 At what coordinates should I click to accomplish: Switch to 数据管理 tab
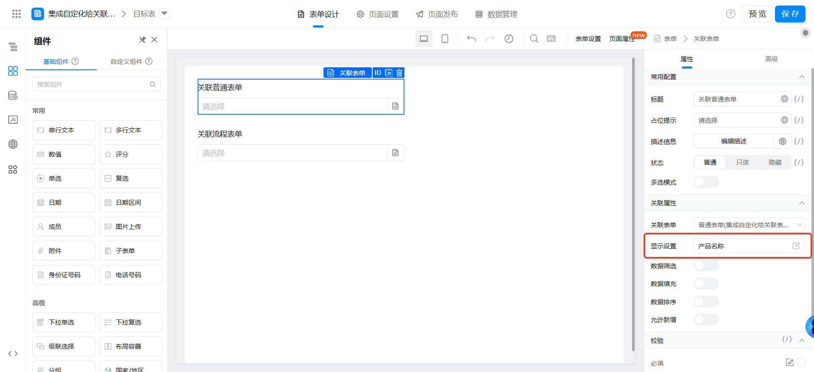point(496,14)
